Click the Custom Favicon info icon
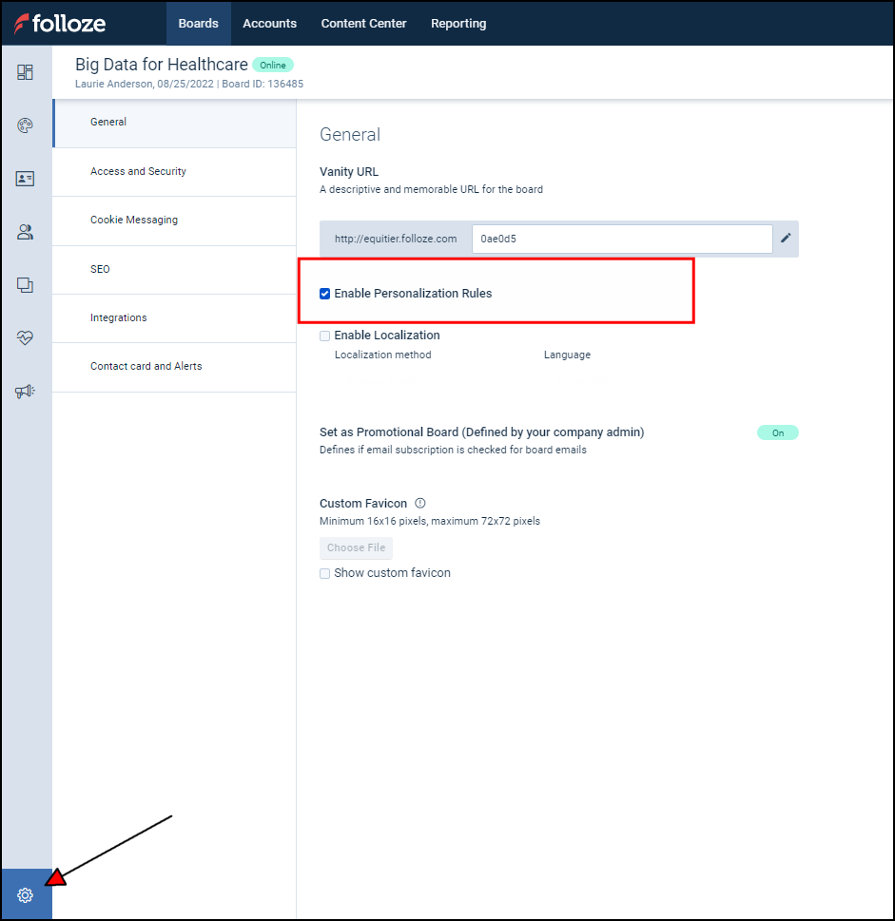 (420, 503)
